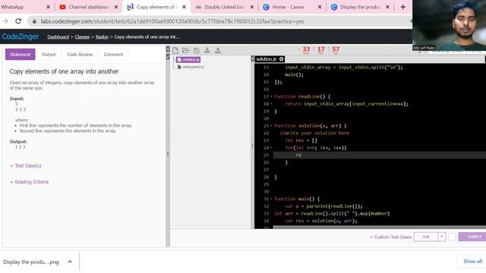Click the 'Input:' heading in the statement
The height and width of the screenshot is (273, 486).
click(x=17, y=99)
